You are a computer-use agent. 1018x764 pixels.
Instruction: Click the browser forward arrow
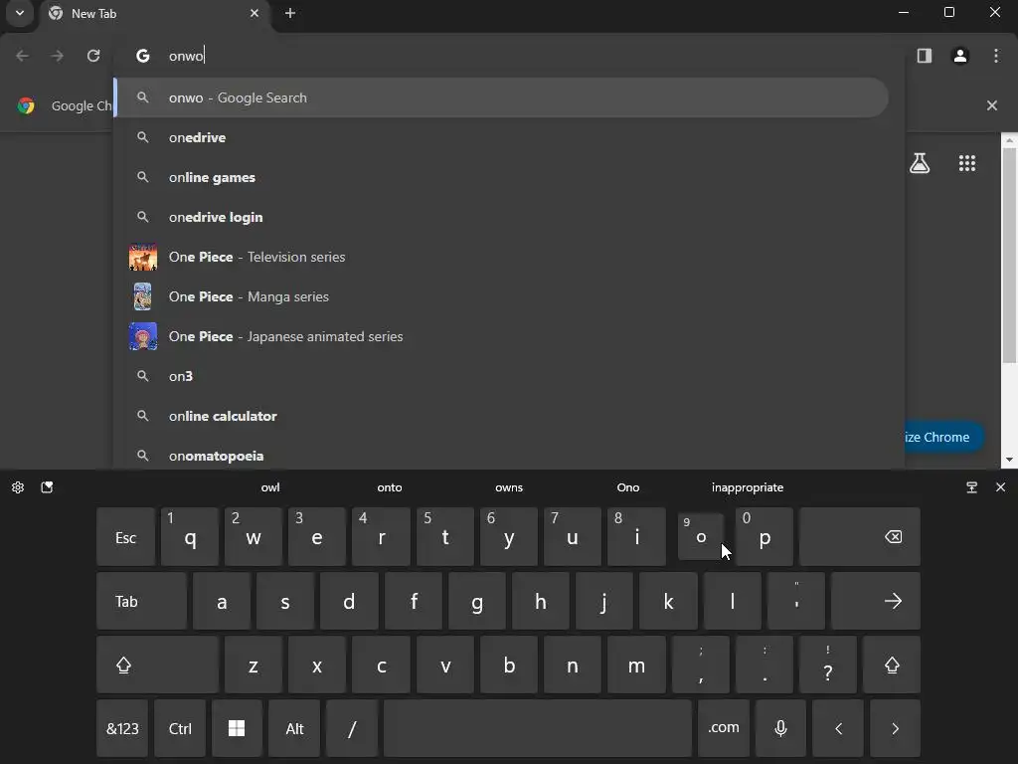pyautogui.click(x=57, y=56)
